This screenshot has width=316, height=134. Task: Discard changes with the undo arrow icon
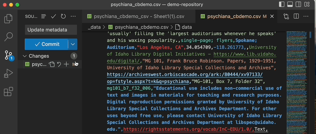(59, 64)
